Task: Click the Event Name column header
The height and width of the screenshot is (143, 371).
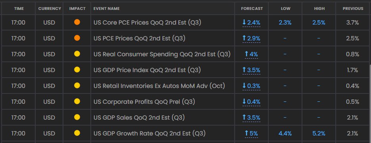Action: [107, 8]
